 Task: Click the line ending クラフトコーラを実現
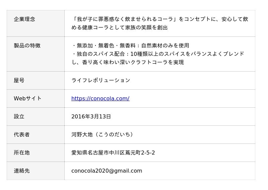128,62
